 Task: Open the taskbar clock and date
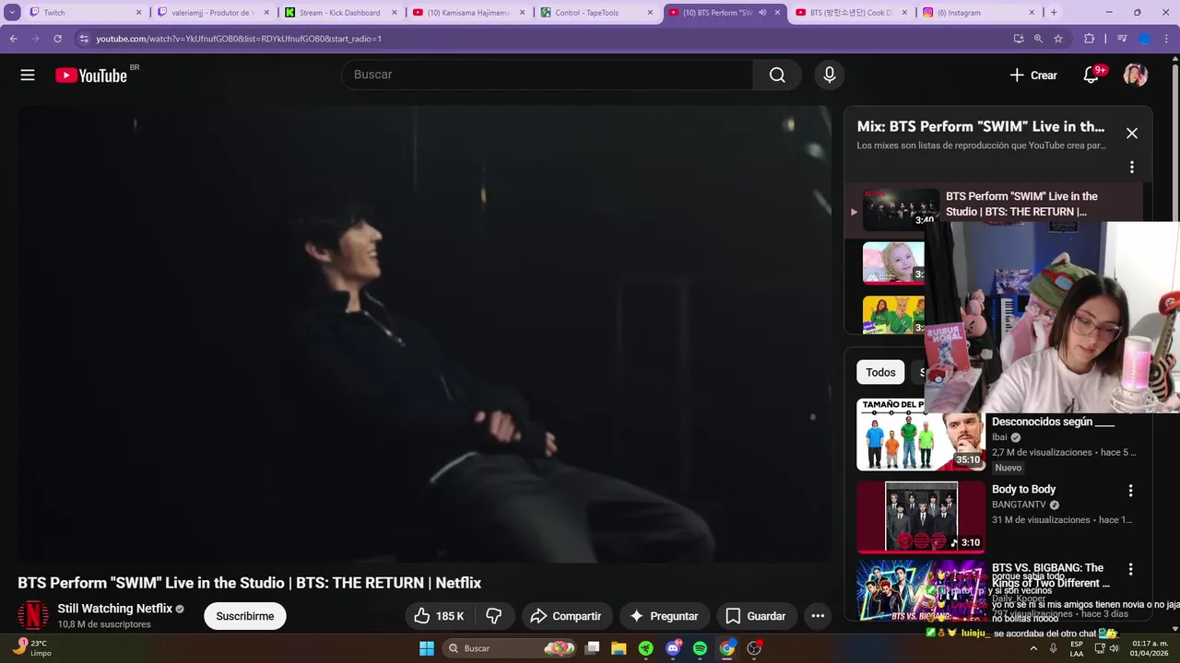pyautogui.click(x=1150, y=648)
